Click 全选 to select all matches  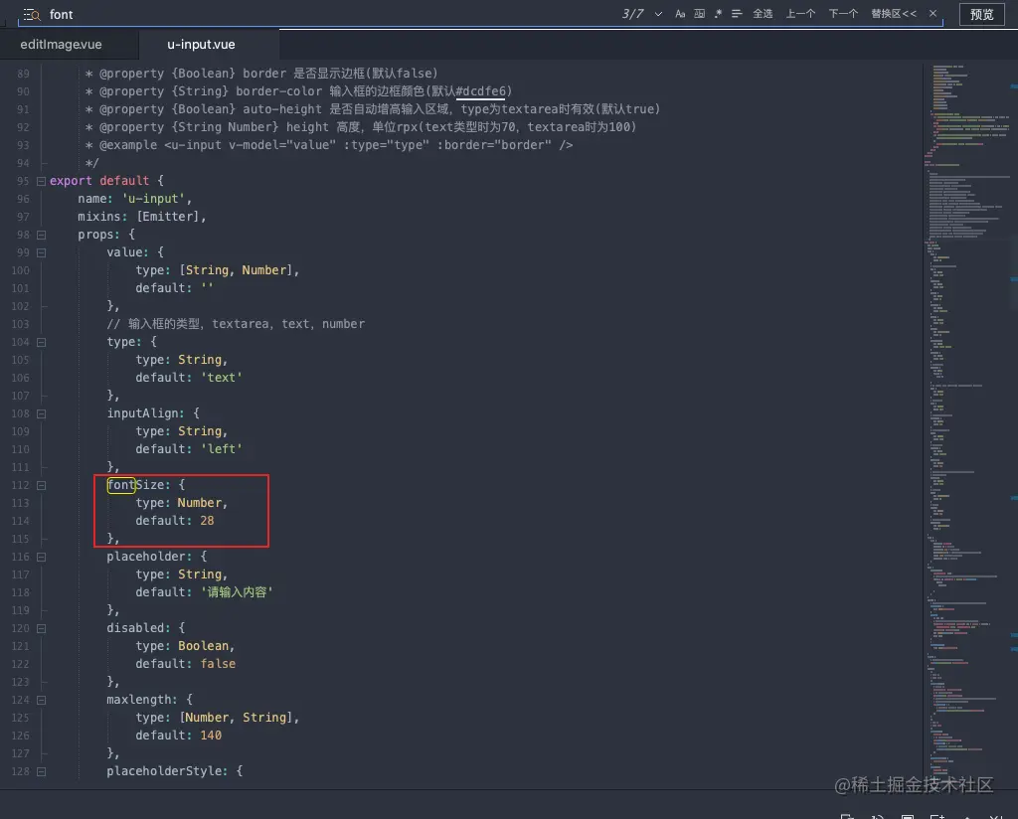[x=763, y=14]
